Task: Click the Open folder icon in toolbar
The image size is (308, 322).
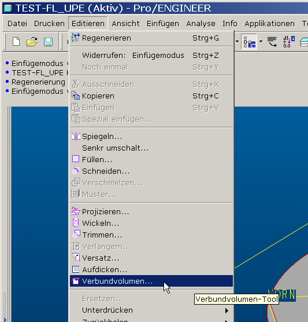Action: 32,42
